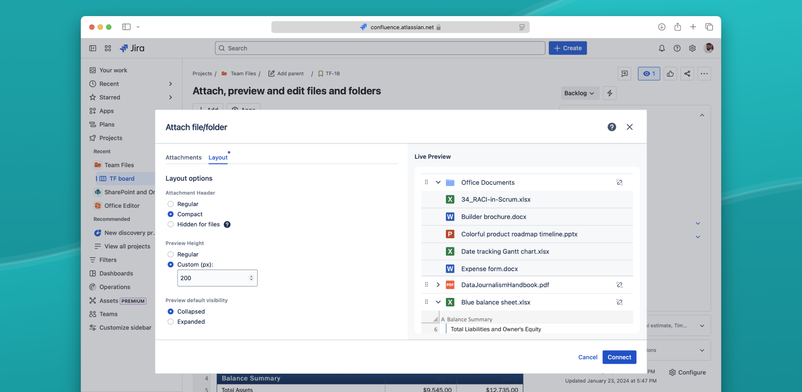The height and width of the screenshot is (392, 802).
Task: Close the Attach file/folder dialog
Action: point(630,127)
